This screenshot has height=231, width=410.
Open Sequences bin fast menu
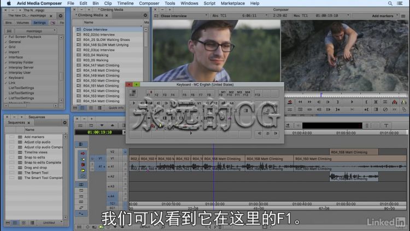[x=65, y=123]
